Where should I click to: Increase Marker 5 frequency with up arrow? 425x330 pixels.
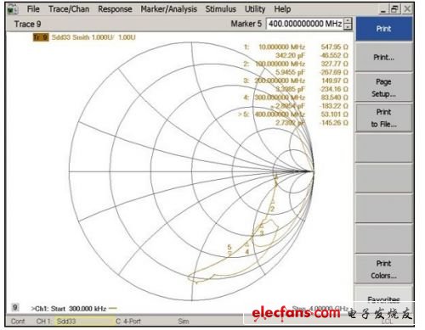pyautogui.click(x=348, y=21)
